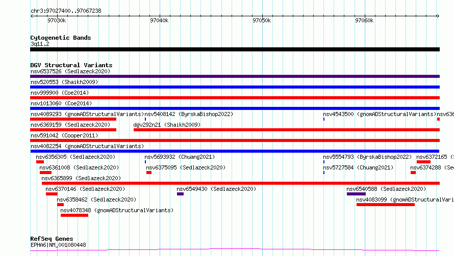
Task: Click the red bar of dgv292n21
Action: (287, 130)
